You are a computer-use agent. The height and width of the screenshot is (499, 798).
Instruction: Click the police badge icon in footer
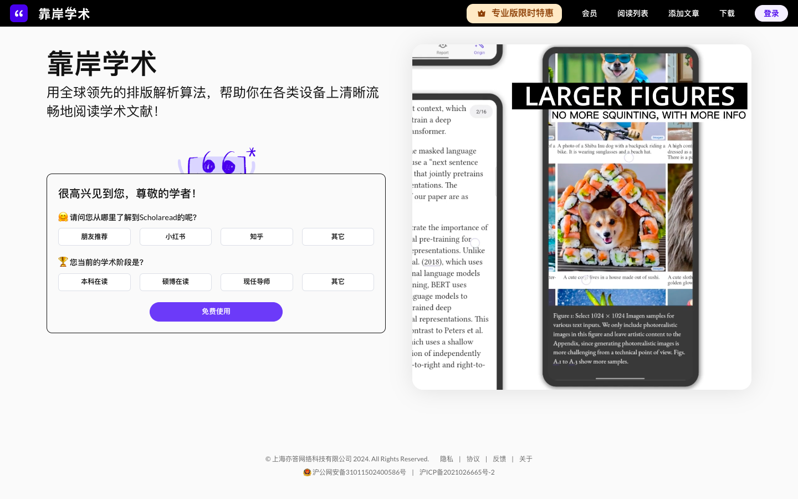[x=307, y=472]
